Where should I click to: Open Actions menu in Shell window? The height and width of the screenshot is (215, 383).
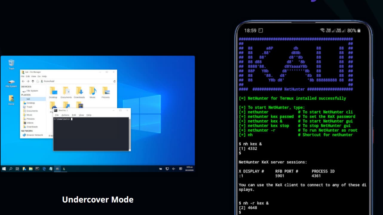point(65,115)
